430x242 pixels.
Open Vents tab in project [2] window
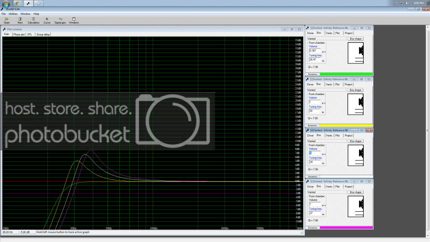pos(329,84)
